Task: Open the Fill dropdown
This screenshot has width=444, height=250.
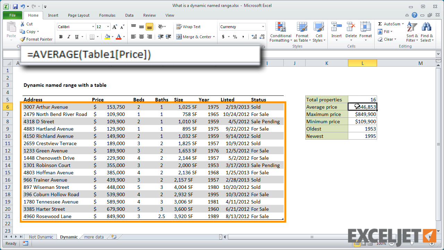Action: [386, 32]
